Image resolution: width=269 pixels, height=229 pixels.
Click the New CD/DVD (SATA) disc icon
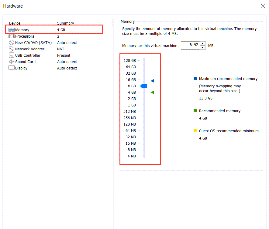click(11, 43)
